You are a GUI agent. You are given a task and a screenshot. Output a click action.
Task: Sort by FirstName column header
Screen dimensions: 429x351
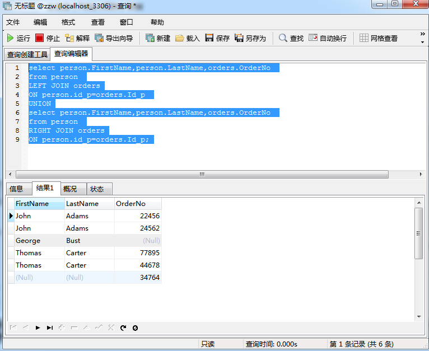(x=39, y=204)
